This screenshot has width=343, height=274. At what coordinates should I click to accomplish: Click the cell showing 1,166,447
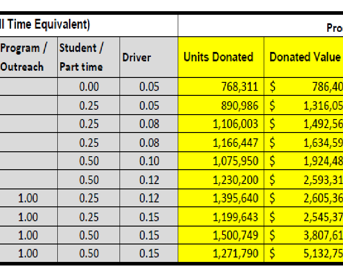coord(221,142)
